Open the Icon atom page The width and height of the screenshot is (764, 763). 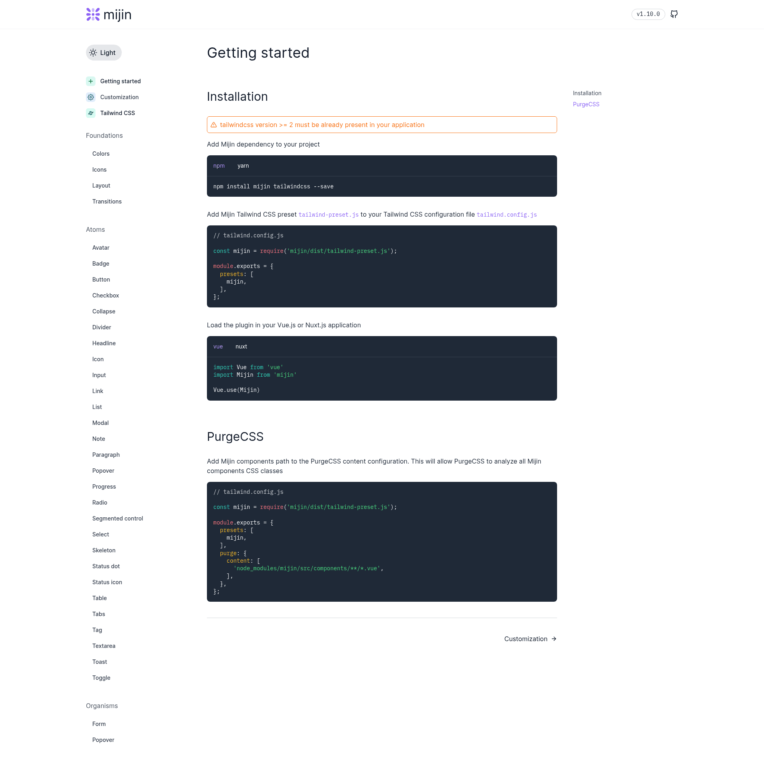click(x=98, y=359)
